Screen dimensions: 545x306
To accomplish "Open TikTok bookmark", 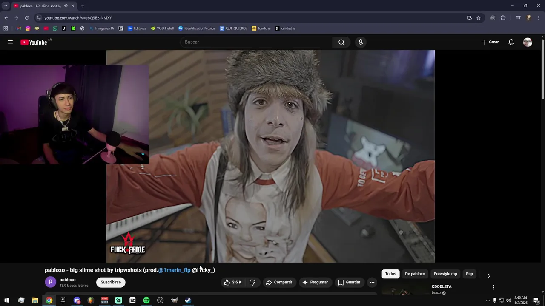I will tap(64, 28).
